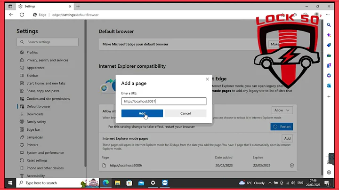
Task: Open Languages settings
Action: click(x=34, y=137)
